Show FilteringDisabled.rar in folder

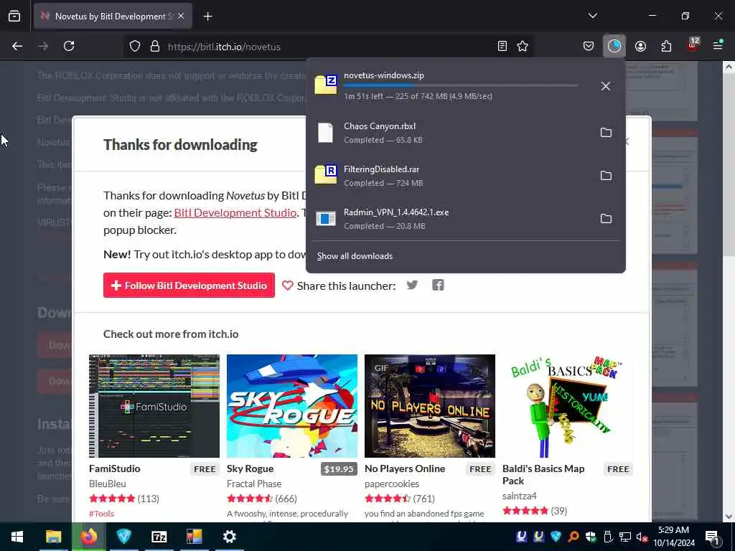pyautogui.click(x=606, y=176)
